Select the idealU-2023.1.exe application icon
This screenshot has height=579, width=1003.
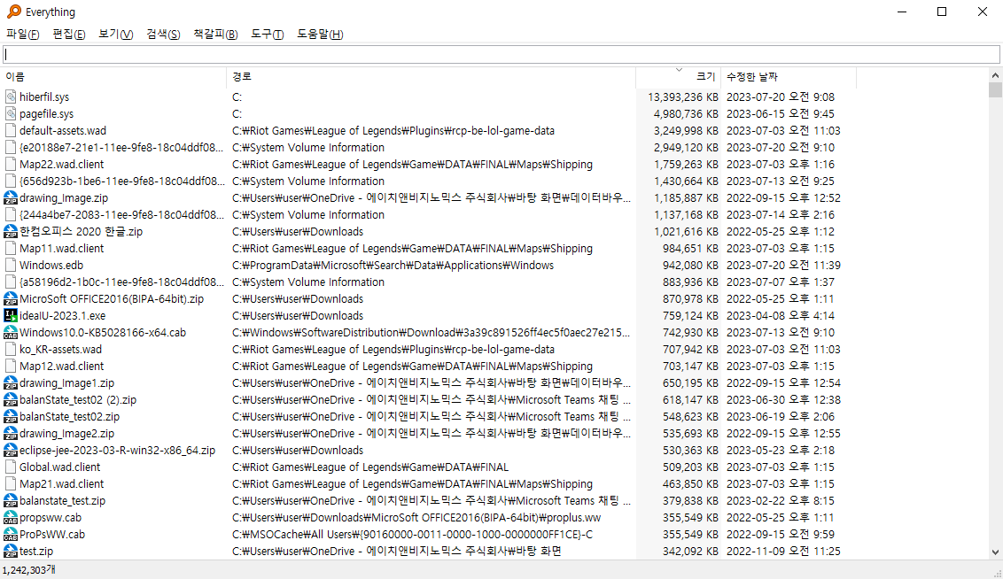pyautogui.click(x=11, y=316)
